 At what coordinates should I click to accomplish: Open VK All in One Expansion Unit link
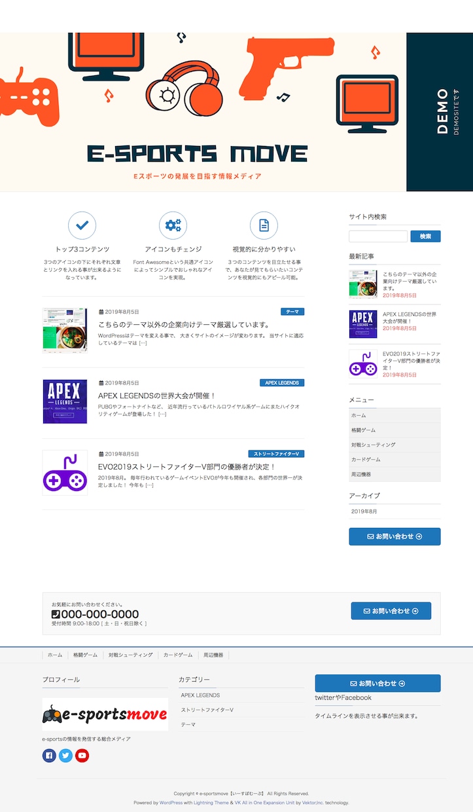click(264, 803)
